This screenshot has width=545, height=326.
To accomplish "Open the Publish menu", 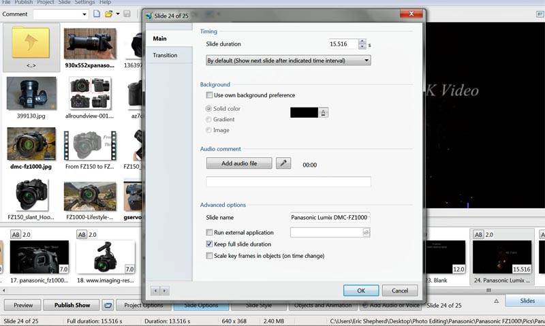I will [x=25, y=3].
